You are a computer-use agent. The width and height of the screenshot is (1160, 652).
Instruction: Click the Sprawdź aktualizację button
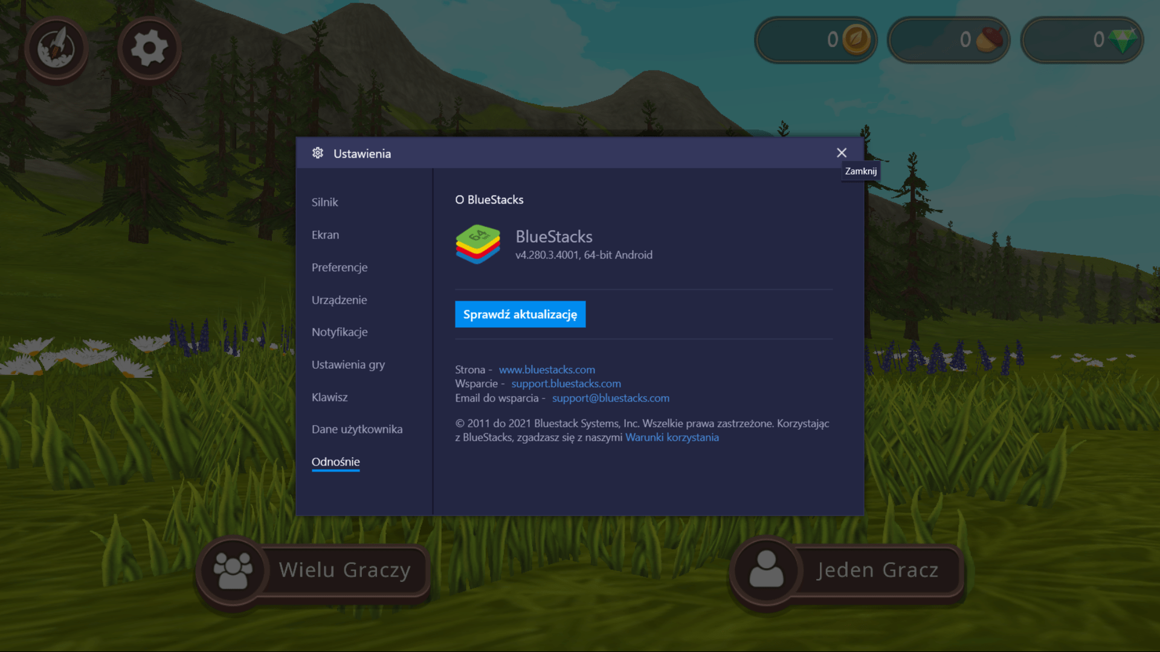(520, 314)
